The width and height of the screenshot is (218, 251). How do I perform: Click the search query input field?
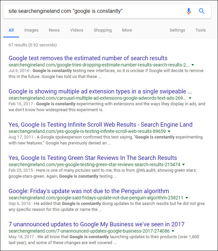pyautogui.click(x=92, y=11)
